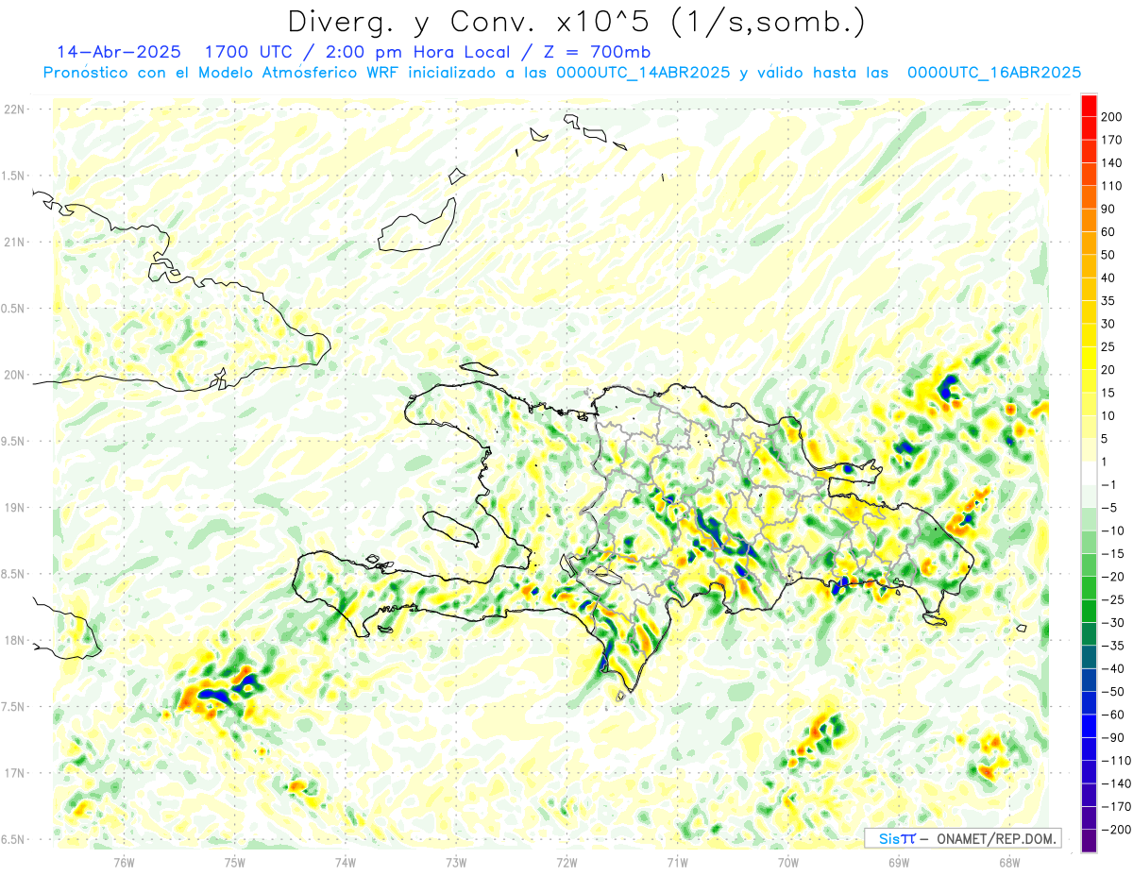The image size is (1133, 875).
Task: Click the "0000UTC_16ABR2025" valid-until time
Action: point(993,73)
